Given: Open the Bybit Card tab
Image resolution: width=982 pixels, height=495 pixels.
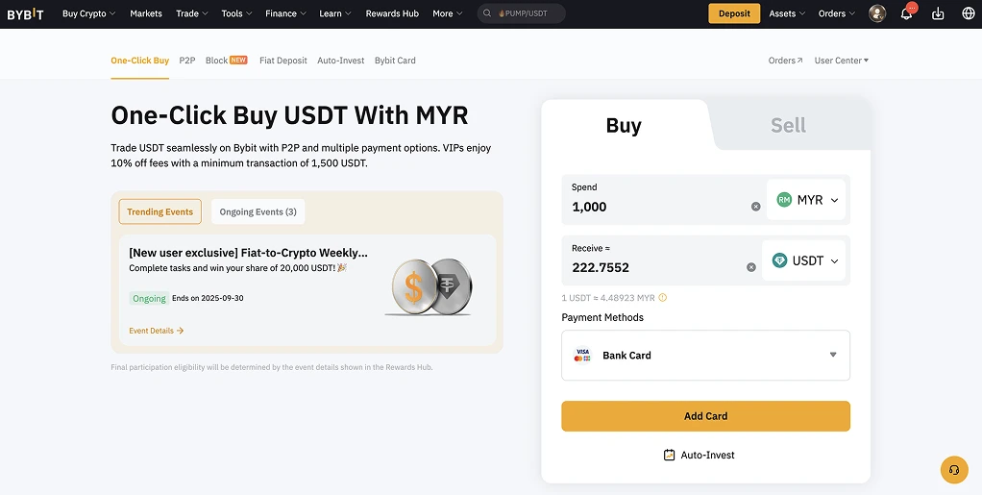Looking at the screenshot, I should [x=395, y=61].
